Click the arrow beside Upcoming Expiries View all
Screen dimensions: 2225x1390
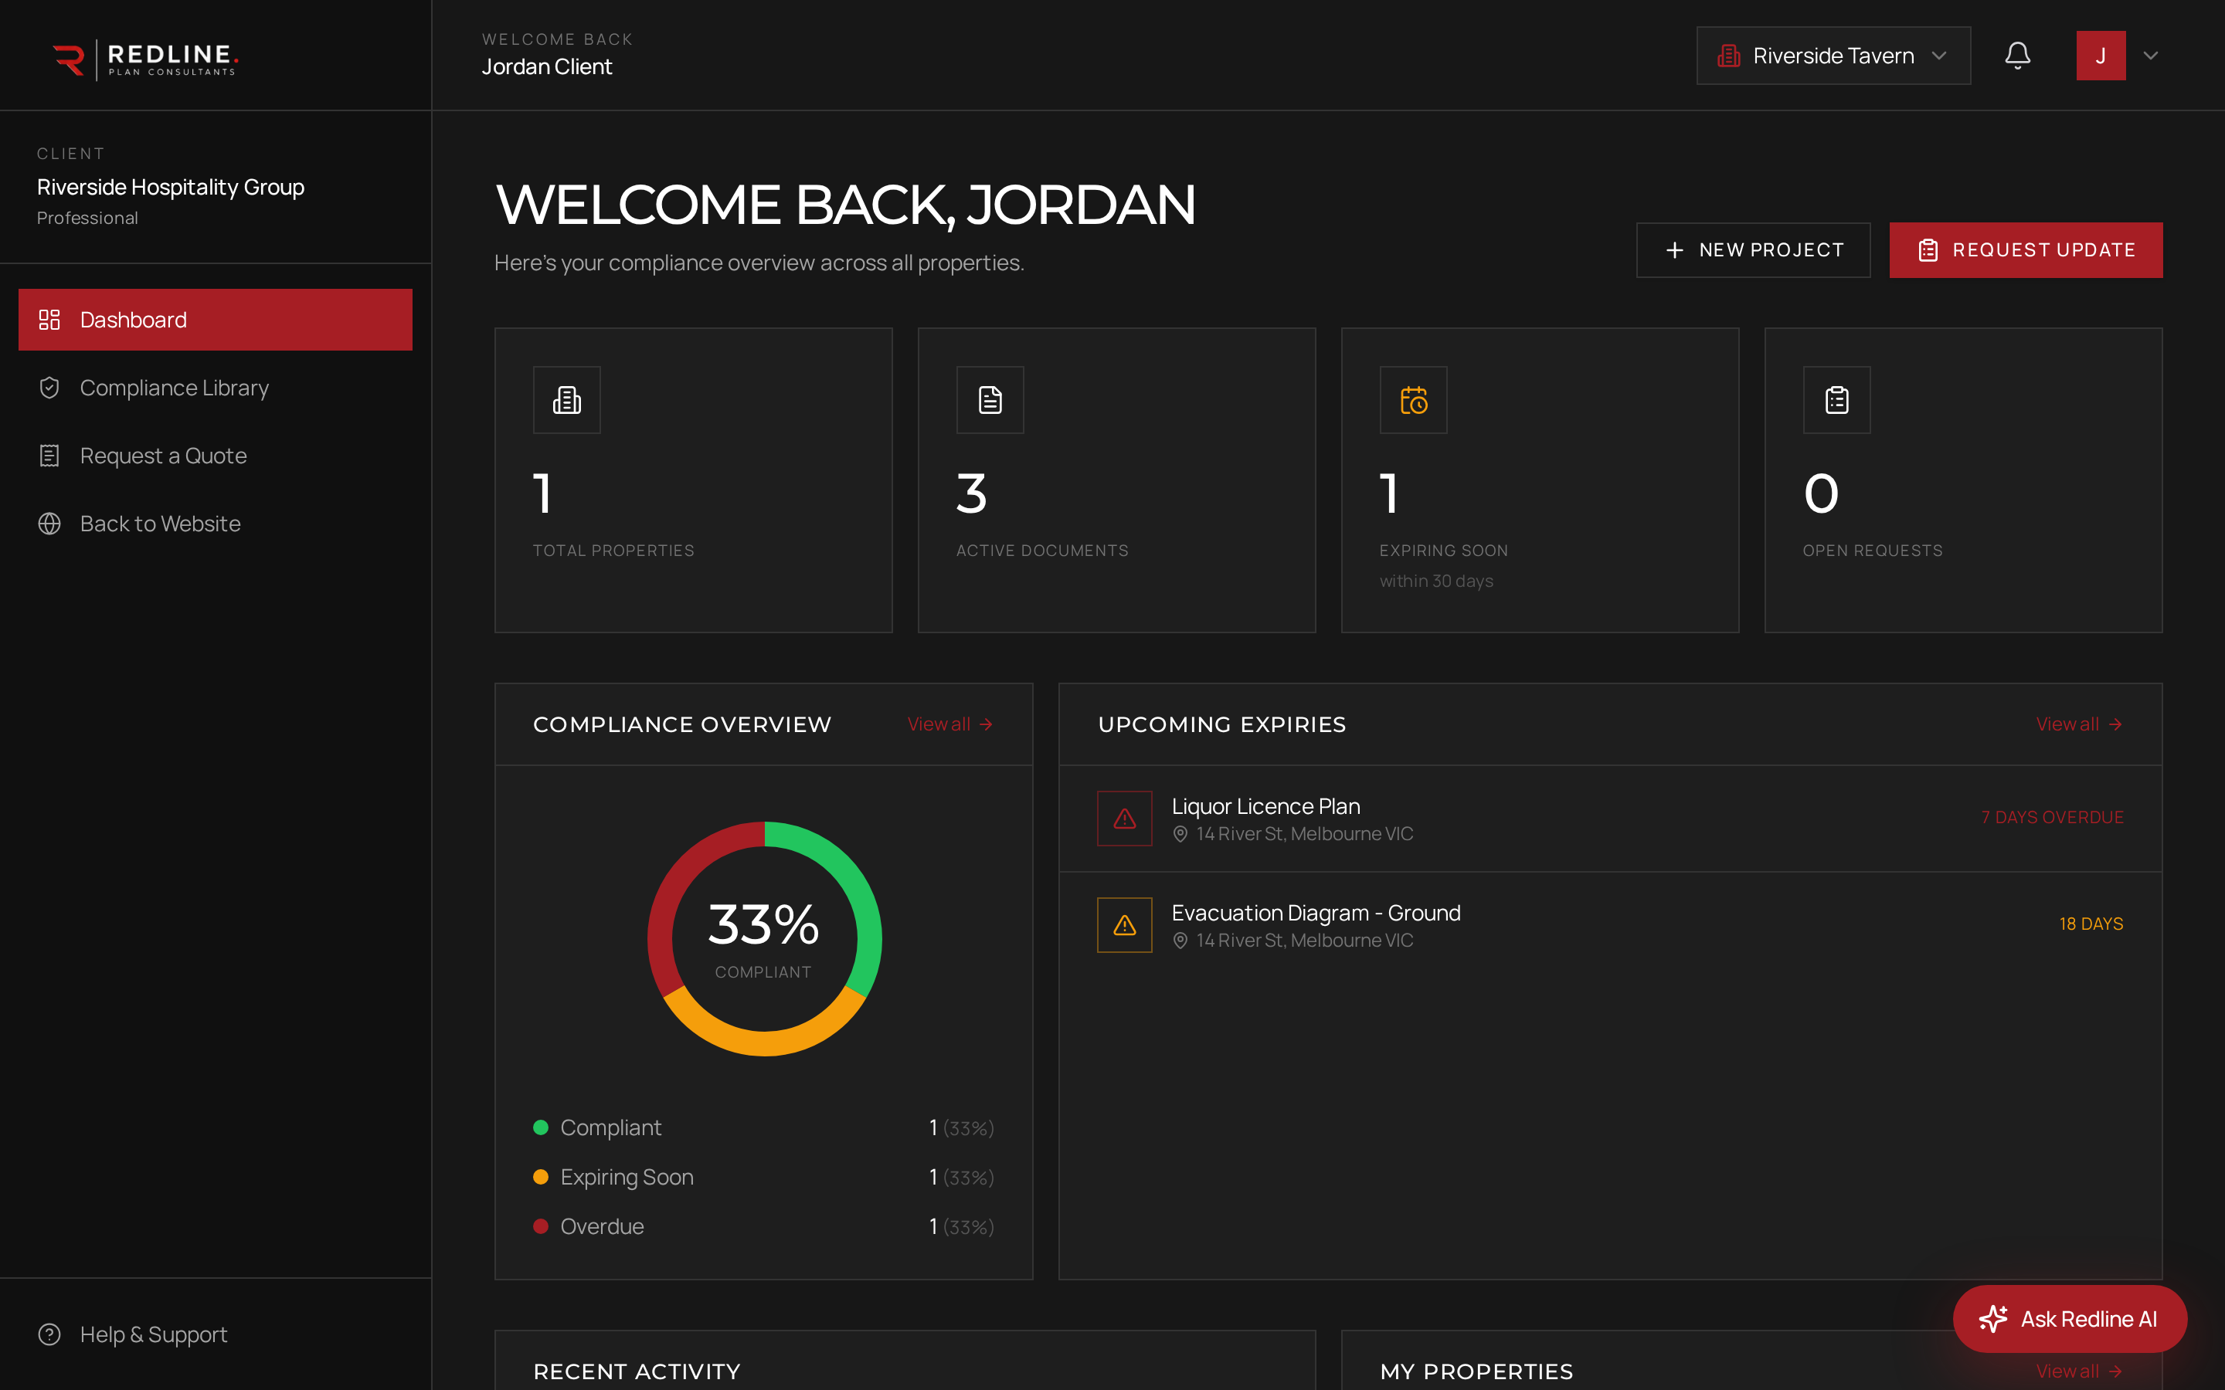pyautogui.click(x=2115, y=724)
